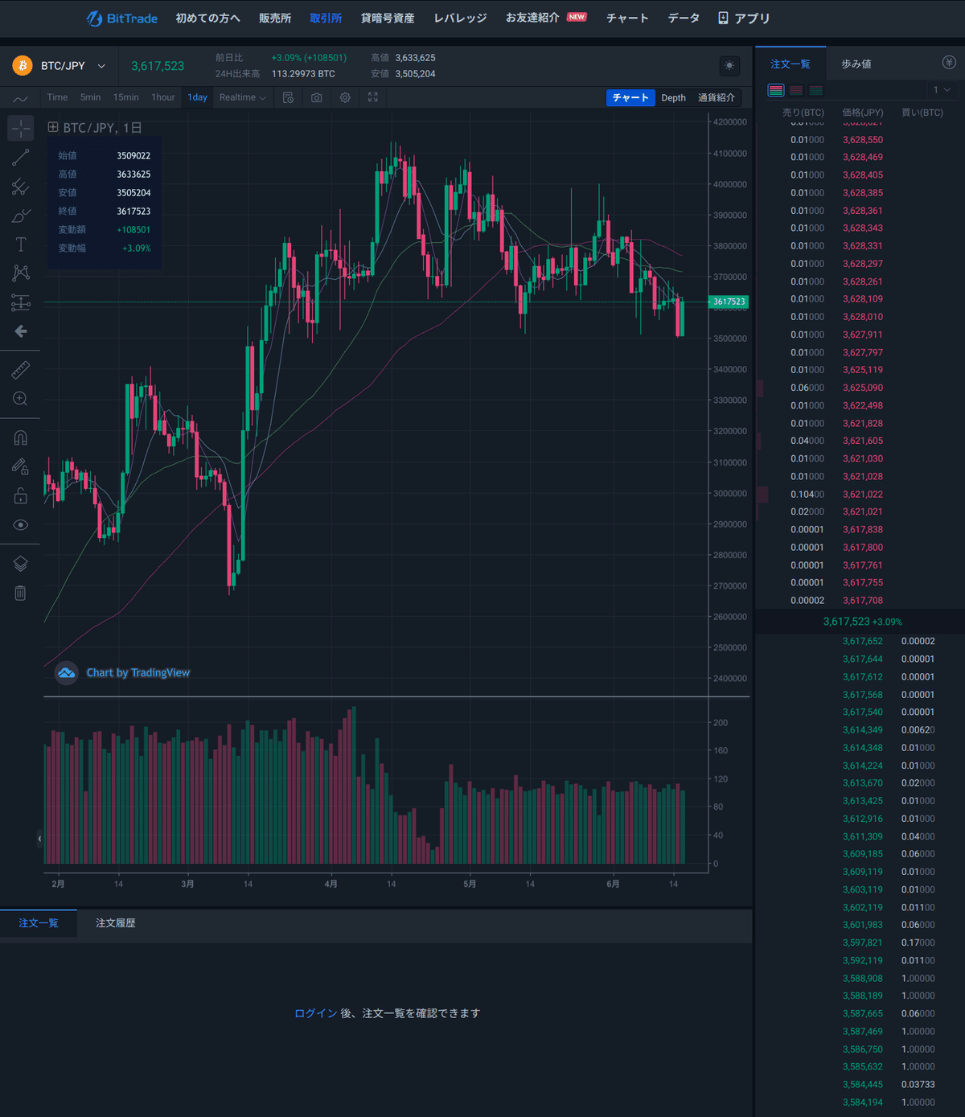Viewport: 965px width, 1117px height.
Task: Select the trend line drawing tool
Action: [x=20, y=157]
